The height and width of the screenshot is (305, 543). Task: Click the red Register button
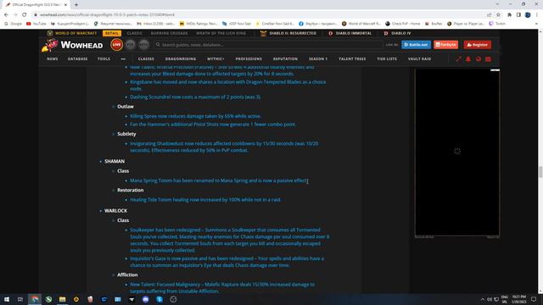pyautogui.click(x=477, y=45)
